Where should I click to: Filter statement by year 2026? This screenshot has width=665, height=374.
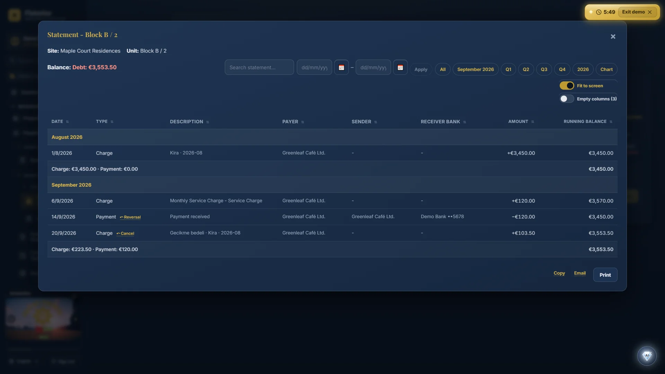coord(583,69)
